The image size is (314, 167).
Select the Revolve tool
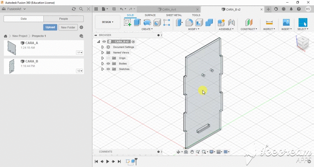coord(147,23)
